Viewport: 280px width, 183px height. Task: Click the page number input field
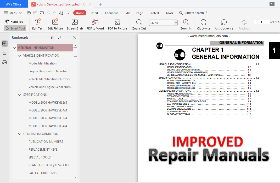coord(261,22)
